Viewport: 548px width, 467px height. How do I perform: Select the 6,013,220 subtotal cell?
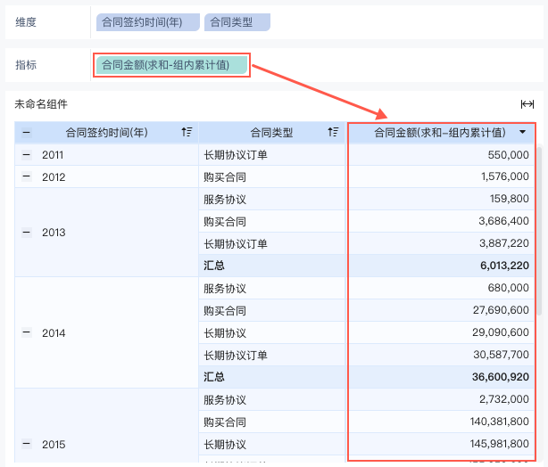[442, 266]
